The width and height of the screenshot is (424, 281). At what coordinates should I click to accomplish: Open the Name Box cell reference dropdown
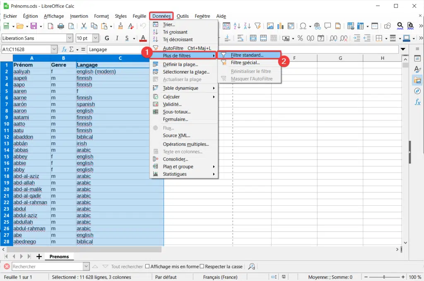pos(54,49)
